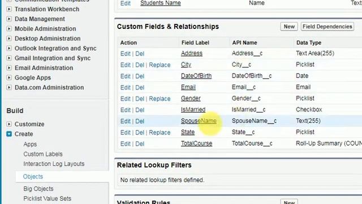The height and width of the screenshot is (204, 362).
Task: Delete the City field
Action: point(140,65)
